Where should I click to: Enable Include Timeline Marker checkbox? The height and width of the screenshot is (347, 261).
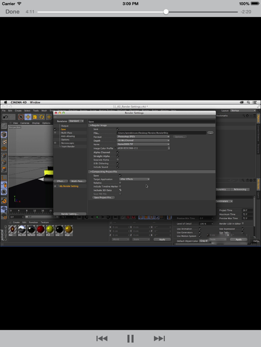tap(120, 186)
